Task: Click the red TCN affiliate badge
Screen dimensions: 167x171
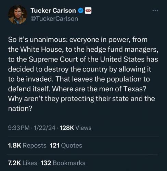Action: (88, 11)
